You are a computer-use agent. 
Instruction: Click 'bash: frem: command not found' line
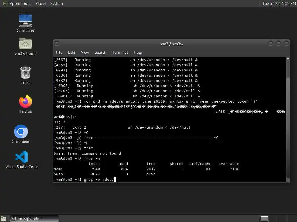[x=87, y=153]
